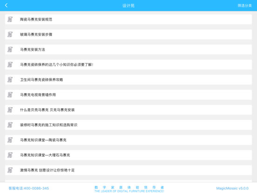Open article 装修时马赛克的施工知识和选购常识
The height and width of the screenshot is (193, 257).
pos(128,125)
